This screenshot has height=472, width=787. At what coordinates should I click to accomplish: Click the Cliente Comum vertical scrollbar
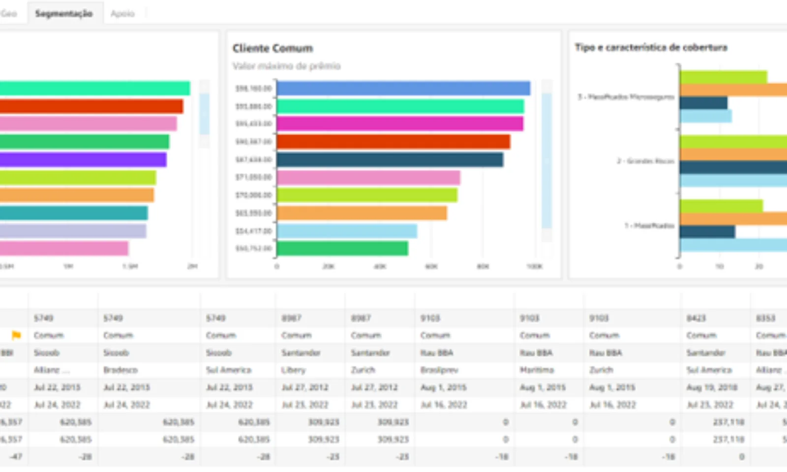546,160
